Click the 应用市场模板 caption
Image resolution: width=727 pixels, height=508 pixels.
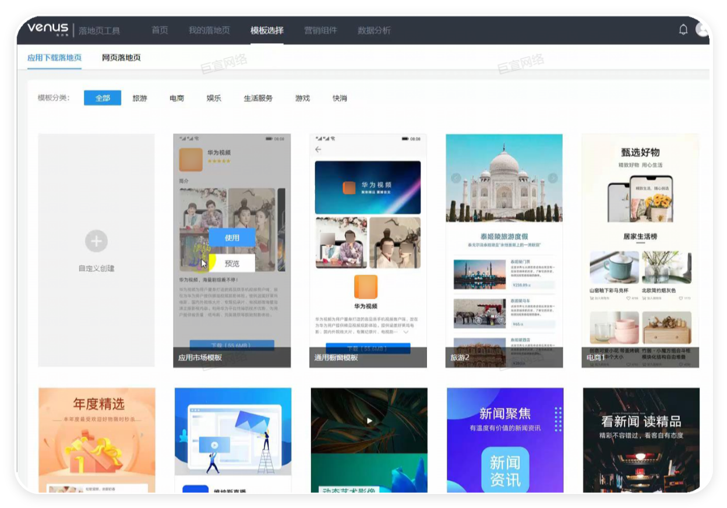click(x=200, y=358)
